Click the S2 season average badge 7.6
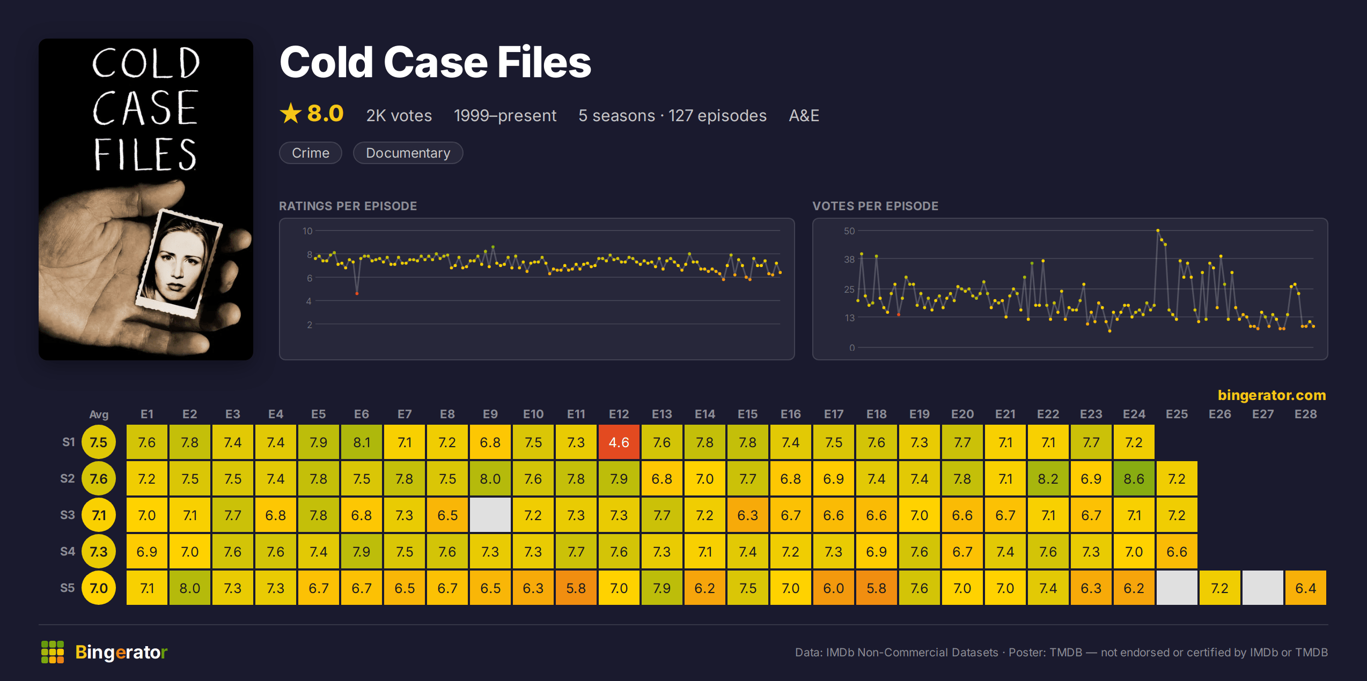The width and height of the screenshot is (1367, 681). (99, 479)
